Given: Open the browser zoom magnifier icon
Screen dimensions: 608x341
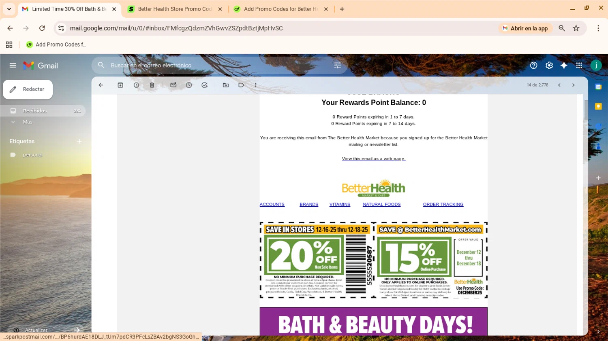Looking at the screenshot, I should 561,28.
